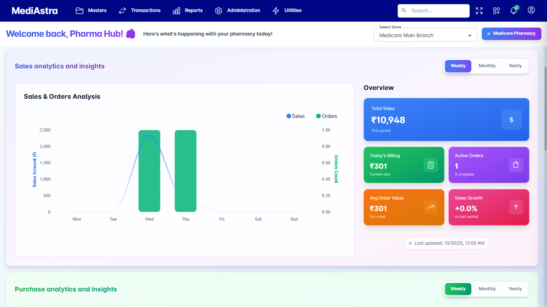Hide the Sales series via chart legend
The image size is (547, 307).
[295, 116]
